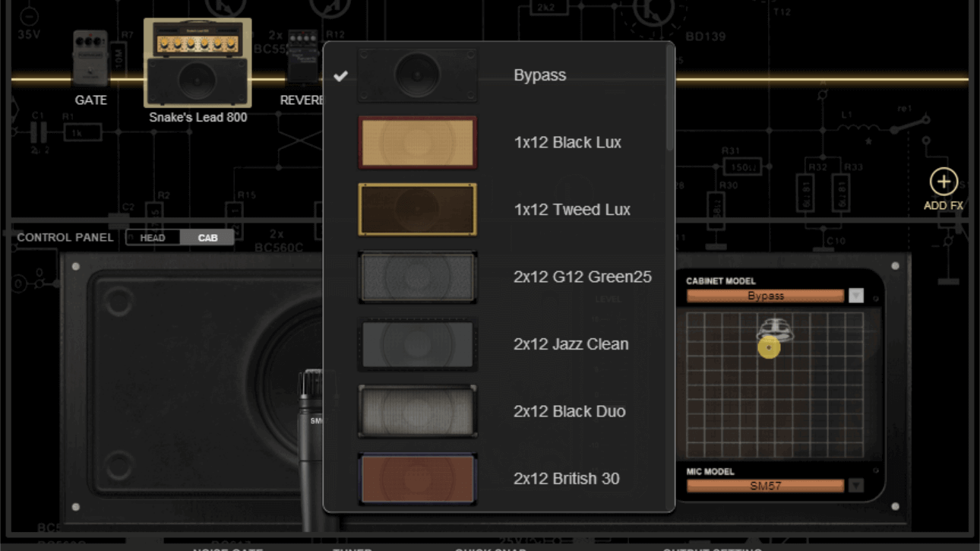Click the Snake's Lead 800 label
This screenshot has width=980, height=551.
[198, 117]
